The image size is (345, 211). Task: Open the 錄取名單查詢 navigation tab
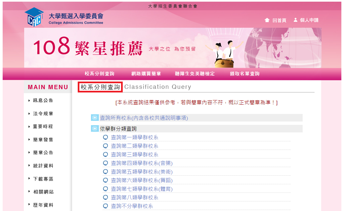[x=244, y=74]
